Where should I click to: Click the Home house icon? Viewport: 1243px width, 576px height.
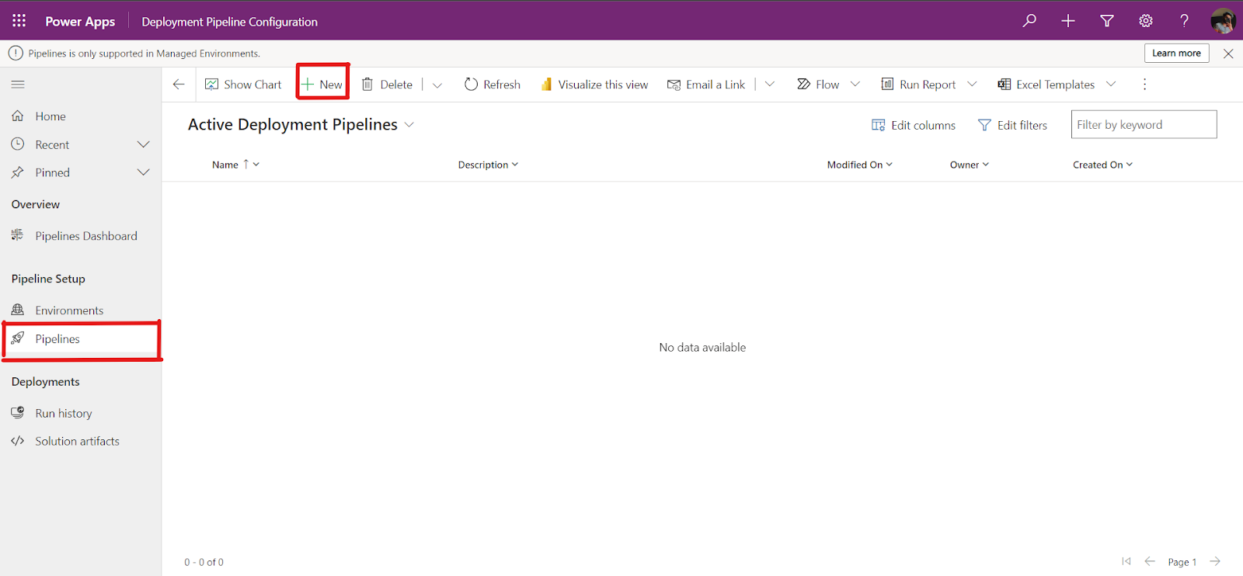pyautogui.click(x=18, y=116)
